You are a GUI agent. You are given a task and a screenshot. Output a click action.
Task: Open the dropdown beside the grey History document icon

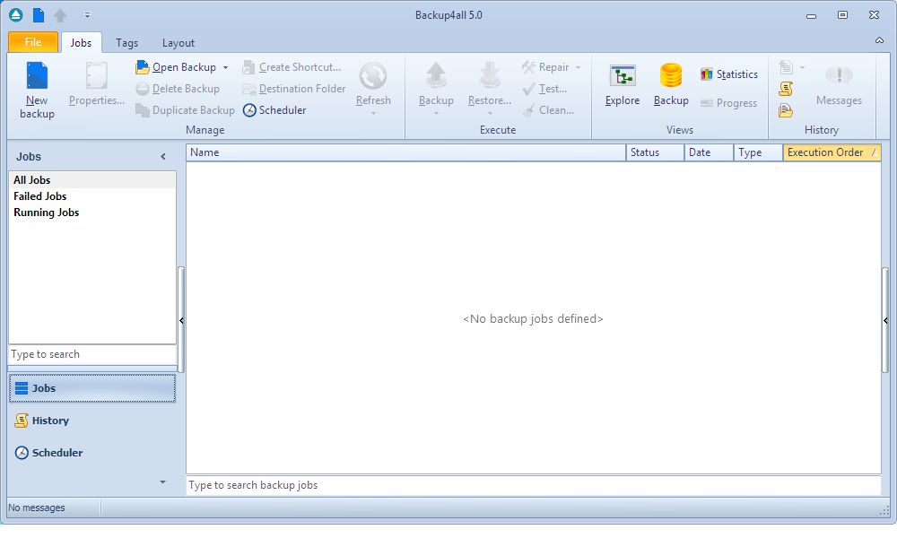click(x=802, y=67)
